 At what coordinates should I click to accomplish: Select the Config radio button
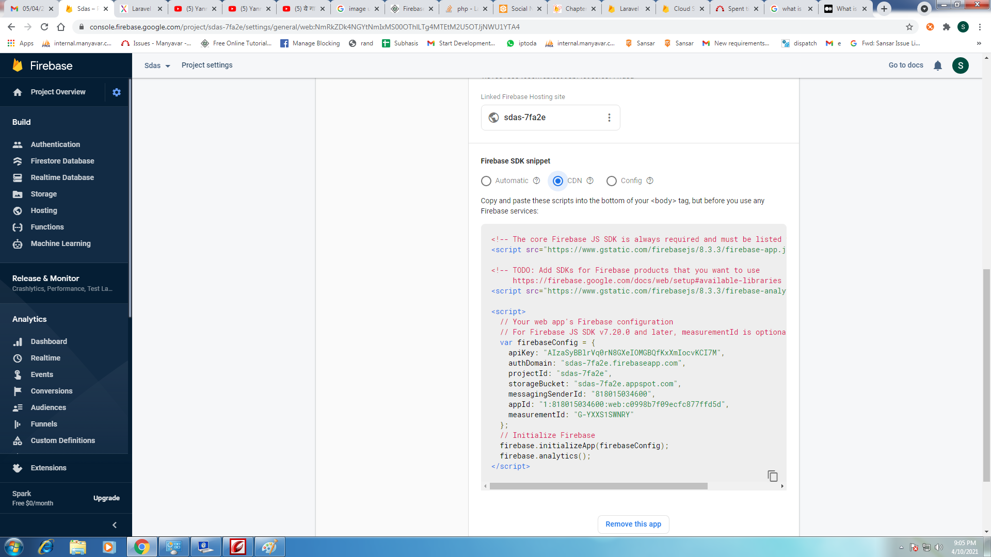611,181
